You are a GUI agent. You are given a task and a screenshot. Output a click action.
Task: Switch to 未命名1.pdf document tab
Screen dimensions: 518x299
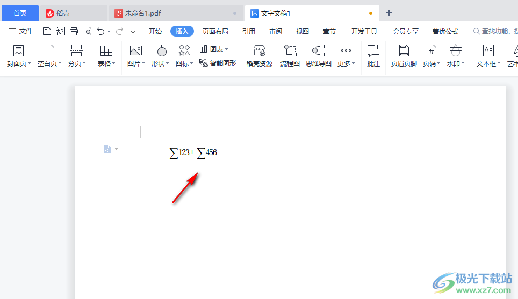pyautogui.click(x=176, y=13)
